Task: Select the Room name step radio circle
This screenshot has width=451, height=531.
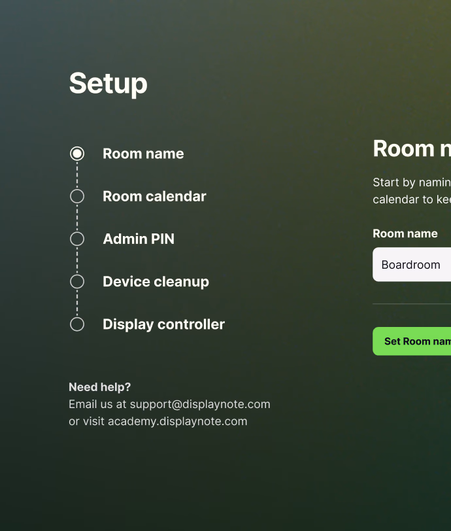Action: click(x=77, y=154)
